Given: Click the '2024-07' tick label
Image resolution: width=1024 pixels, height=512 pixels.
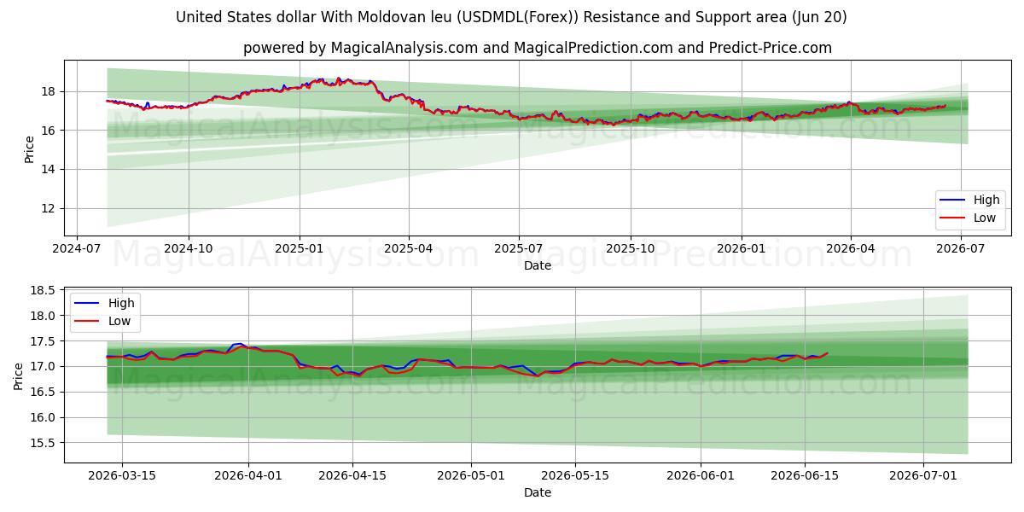Looking at the screenshot, I should [x=78, y=248].
